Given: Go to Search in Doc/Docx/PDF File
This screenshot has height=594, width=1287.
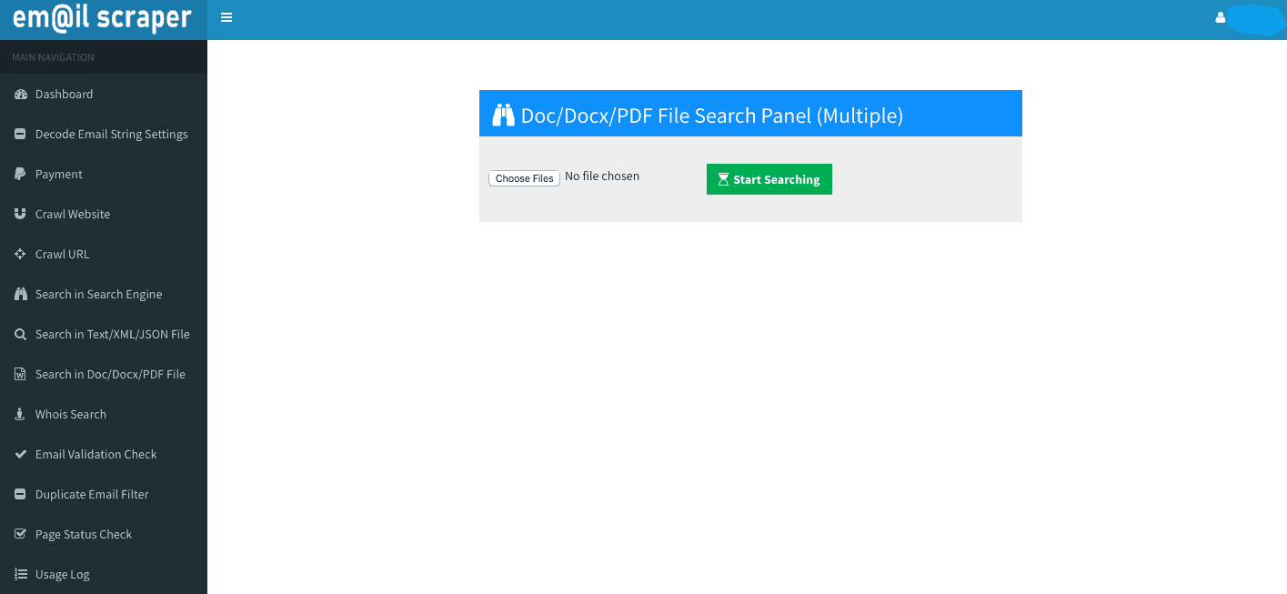Looking at the screenshot, I should pyautogui.click(x=110, y=375).
